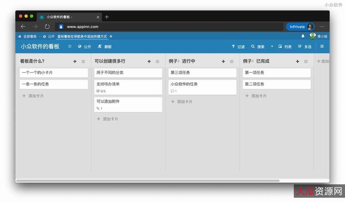Add a board shortcut with the header plus

coord(111,36)
